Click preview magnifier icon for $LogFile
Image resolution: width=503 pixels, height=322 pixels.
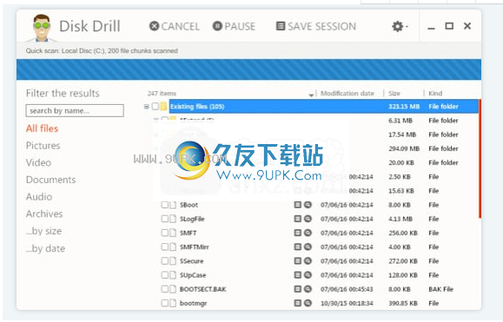[308, 219]
